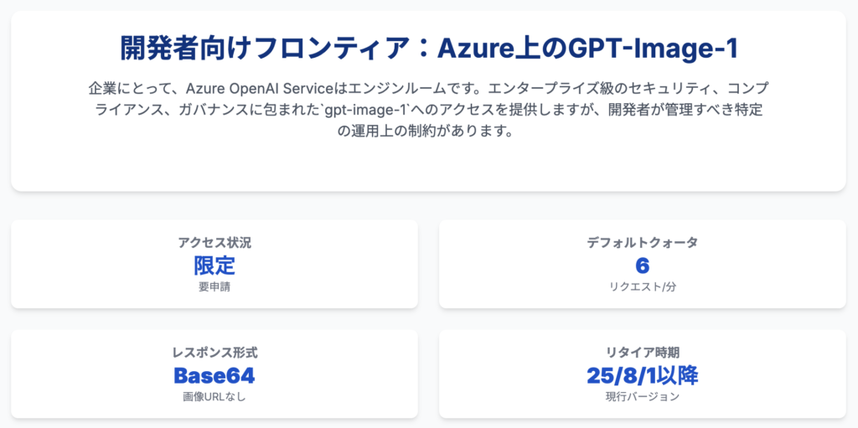Click the リタイア時期 card label
Screen dimensions: 858x428
click(x=643, y=353)
